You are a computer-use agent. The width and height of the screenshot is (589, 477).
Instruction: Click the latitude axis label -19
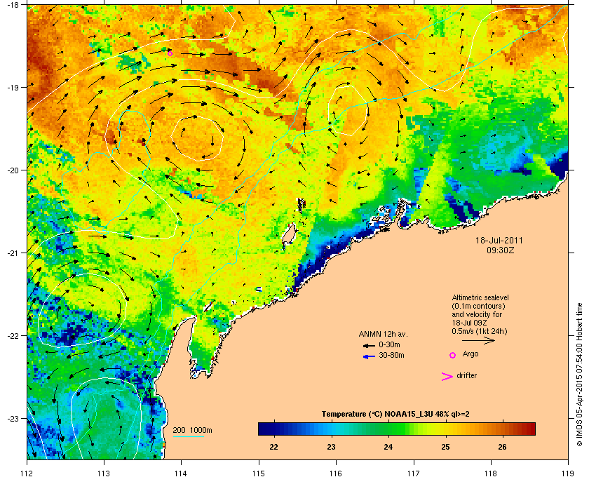13,87
